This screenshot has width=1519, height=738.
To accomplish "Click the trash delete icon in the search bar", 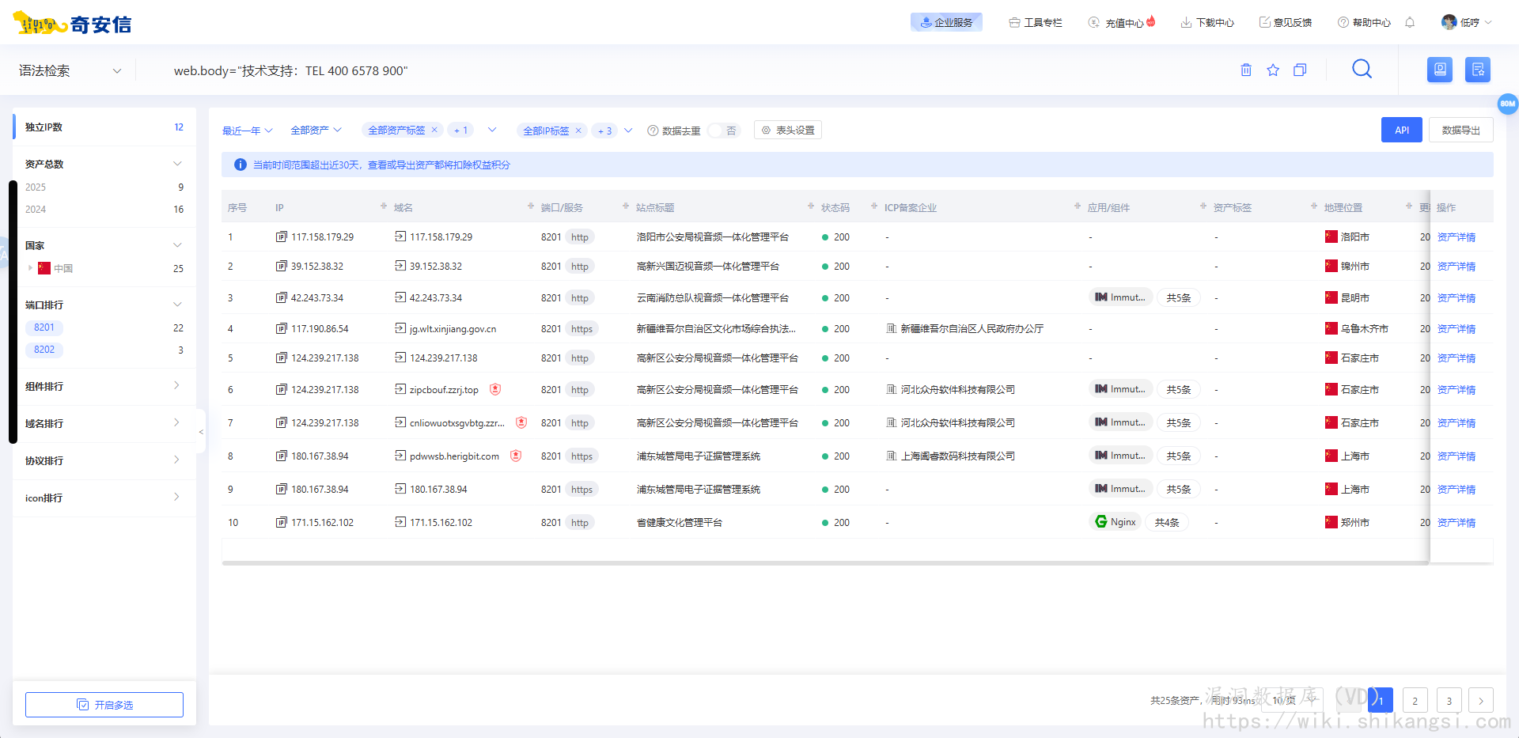I will point(1246,70).
